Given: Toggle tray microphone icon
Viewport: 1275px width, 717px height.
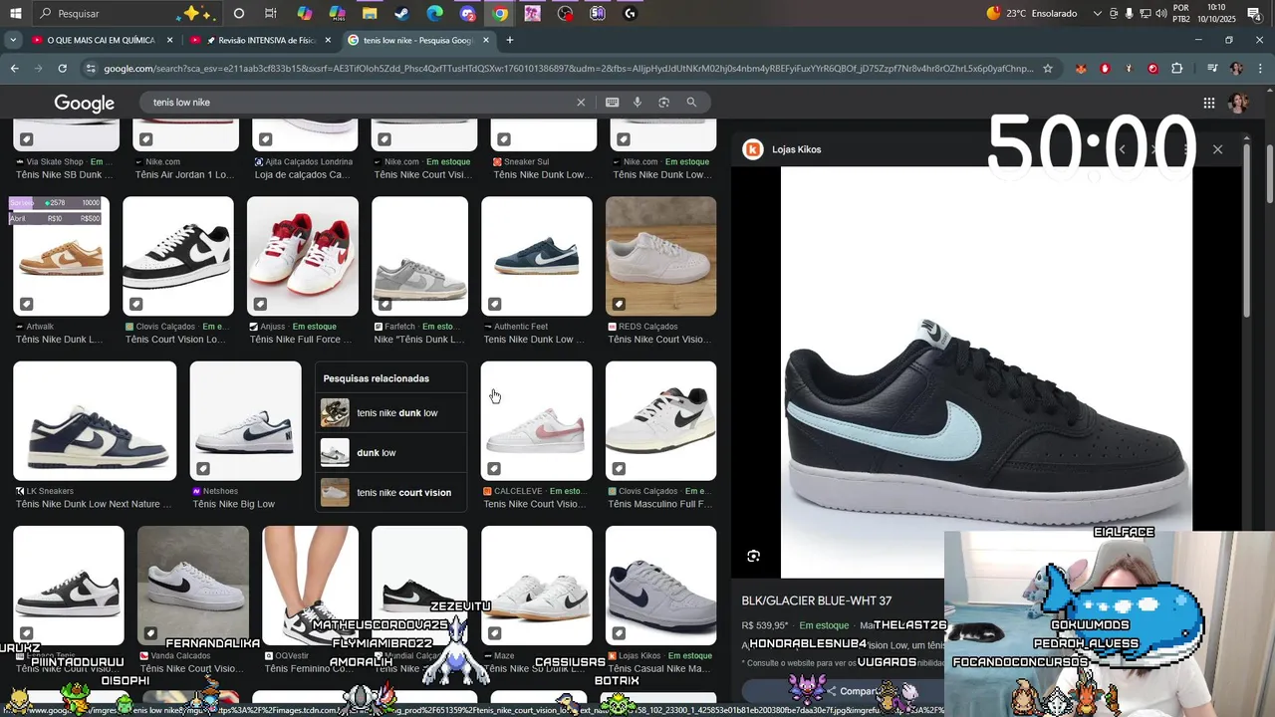Looking at the screenshot, I should (1130, 14).
